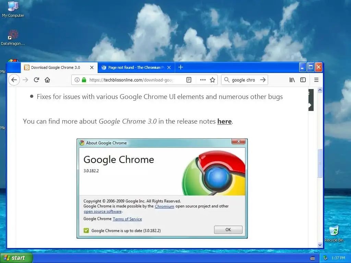Submit search with the arrow button

[263, 80]
